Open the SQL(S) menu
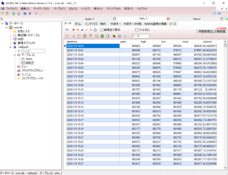The width and height of the screenshot is (228, 175). [x=73, y=9]
